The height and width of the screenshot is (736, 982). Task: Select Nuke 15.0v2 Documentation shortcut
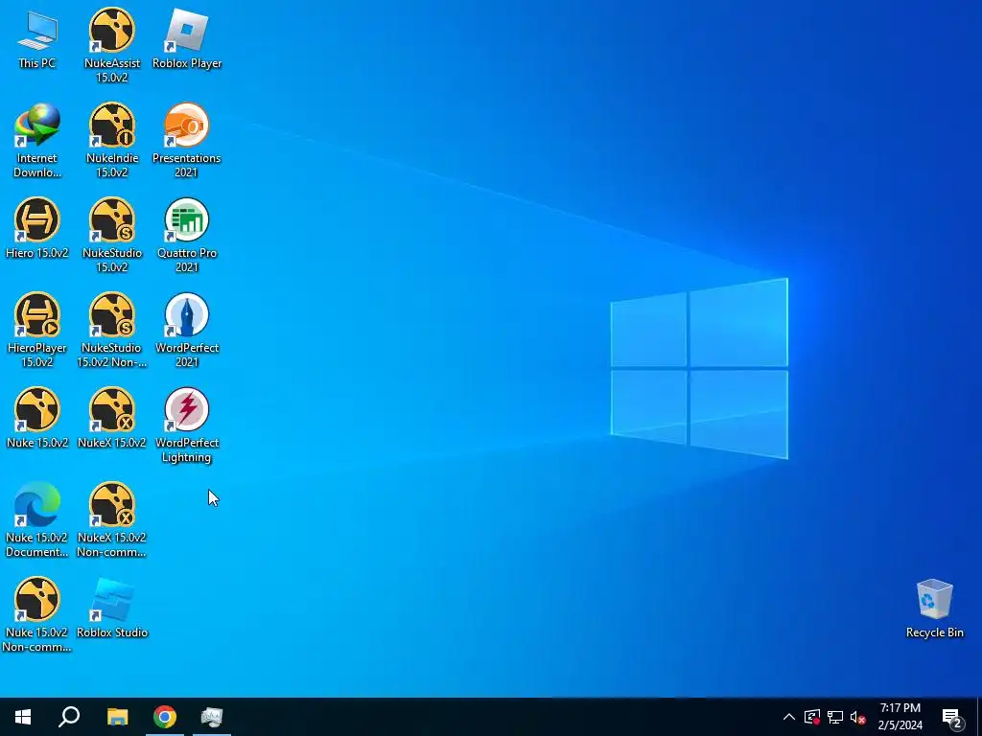click(x=37, y=519)
